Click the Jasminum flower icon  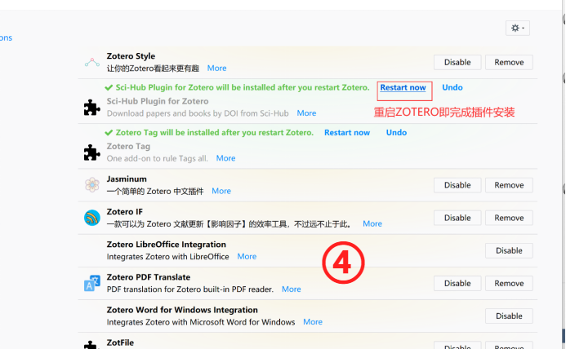click(92, 184)
